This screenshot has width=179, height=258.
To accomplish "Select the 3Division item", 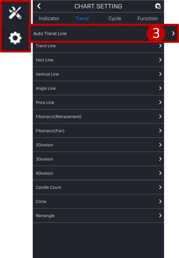I will pyautogui.click(x=98, y=159).
